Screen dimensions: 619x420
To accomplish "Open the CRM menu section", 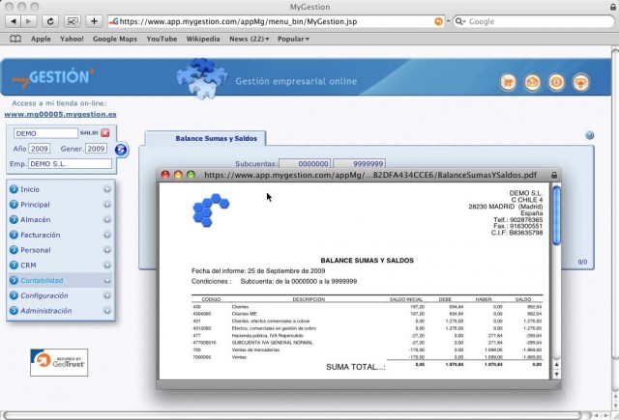I will [x=28, y=266].
